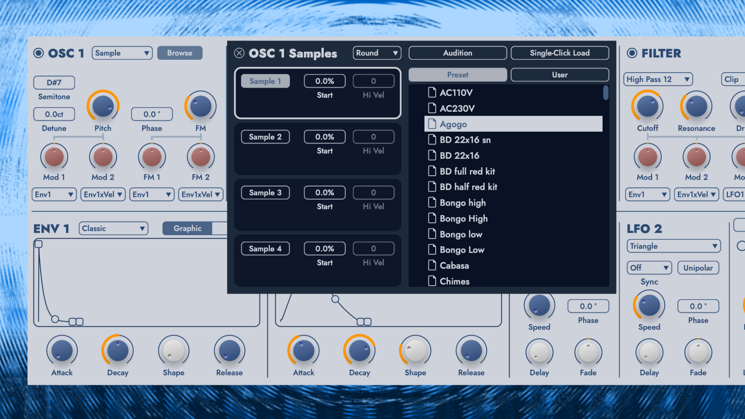This screenshot has height=419, width=745.
Task: Click the Cabasa sample file icon
Action: (432, 266)
